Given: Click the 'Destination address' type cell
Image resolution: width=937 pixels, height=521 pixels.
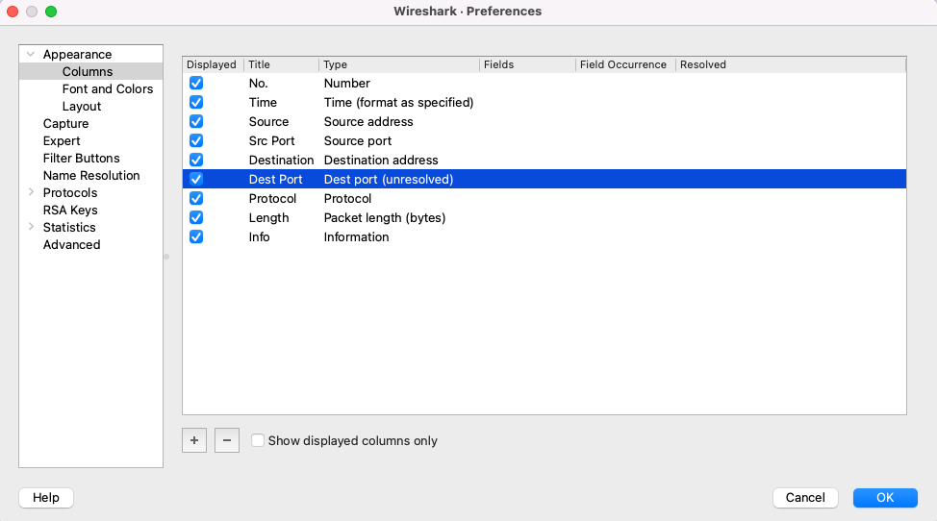Looking at the screenshot, I should click(381, 160).
